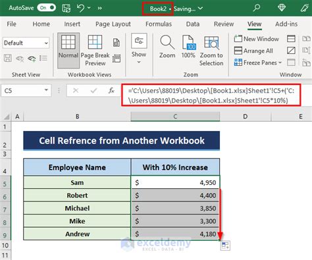The image size is (312, 260).
Task: Click New Window button
Action: tap(256, 39)
